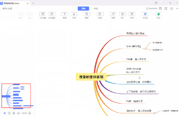Click the 100% zoom level value
Image resolution: width=179 pixels, height=116 pixels.
pos(24,113)
